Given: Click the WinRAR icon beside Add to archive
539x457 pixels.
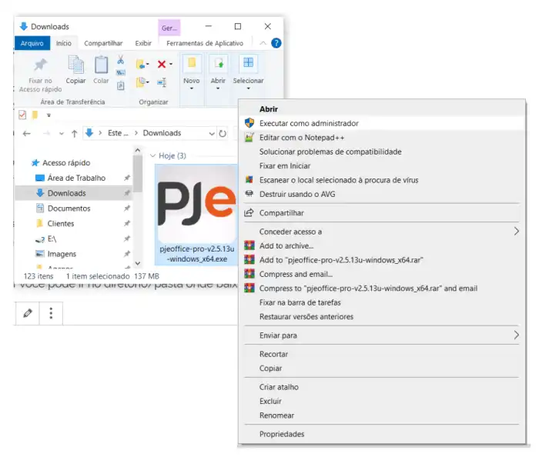Looking at the screenshot, I should tap(249, 245).
